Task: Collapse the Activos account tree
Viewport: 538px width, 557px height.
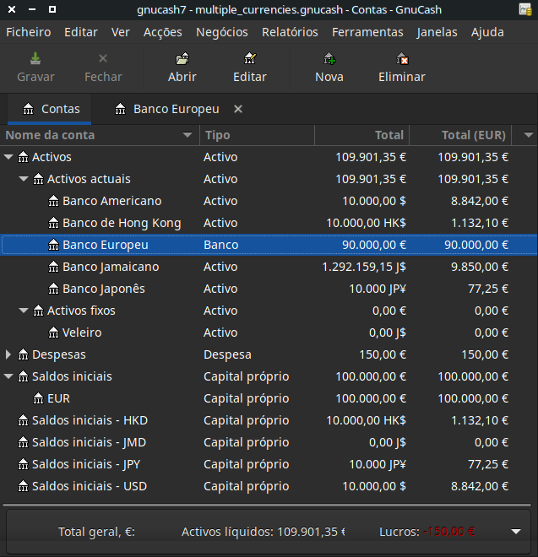Action: pos(9,157)
